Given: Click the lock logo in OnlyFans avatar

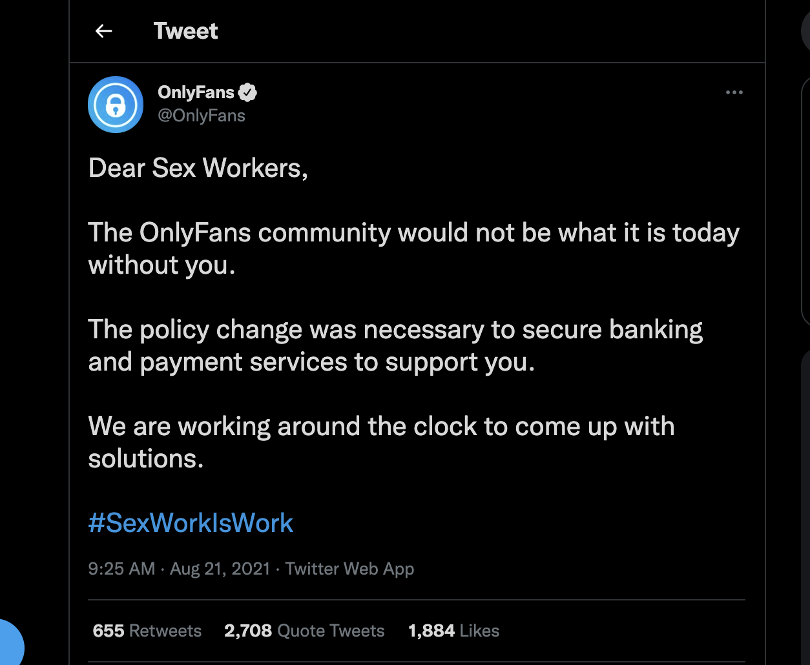Looking at the screenshot, I should click(116, 105).
